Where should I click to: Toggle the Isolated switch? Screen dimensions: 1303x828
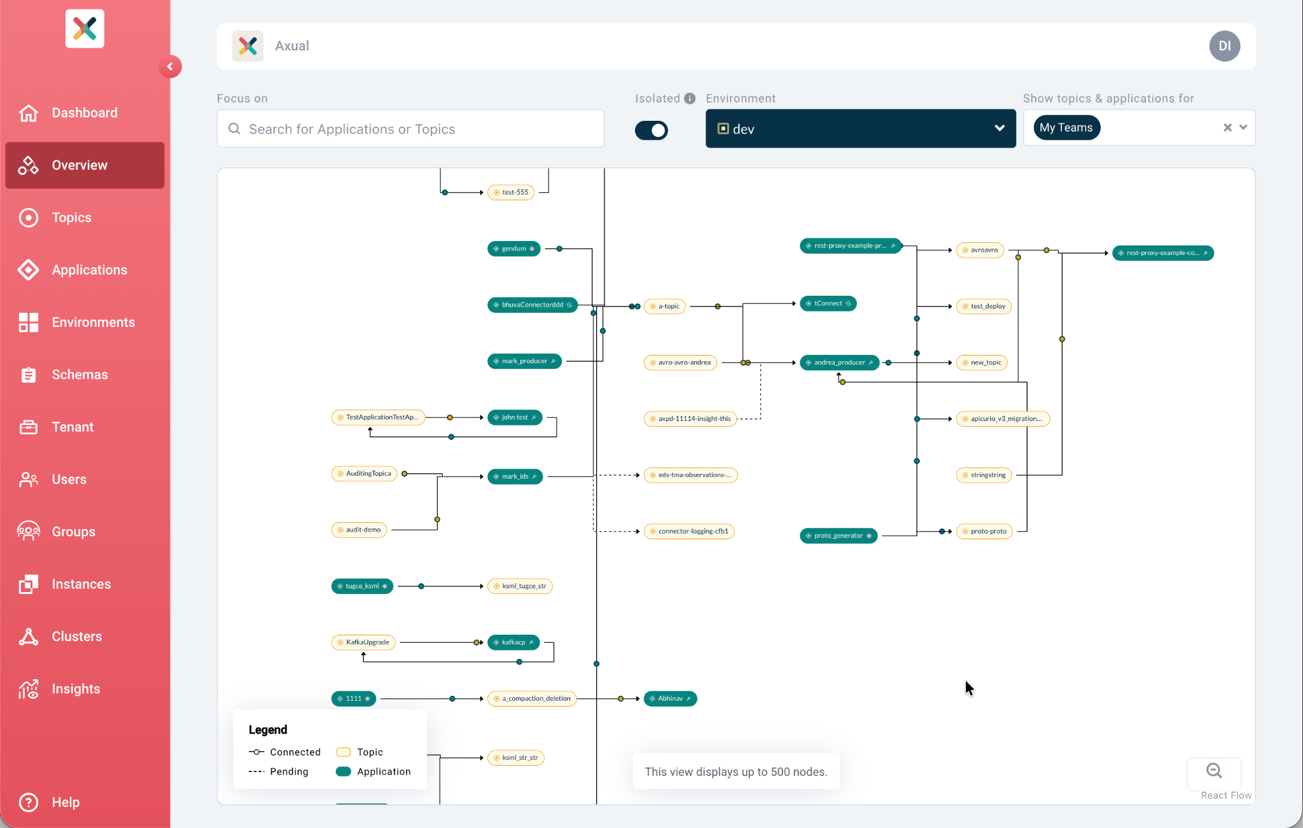coord(651,130)
